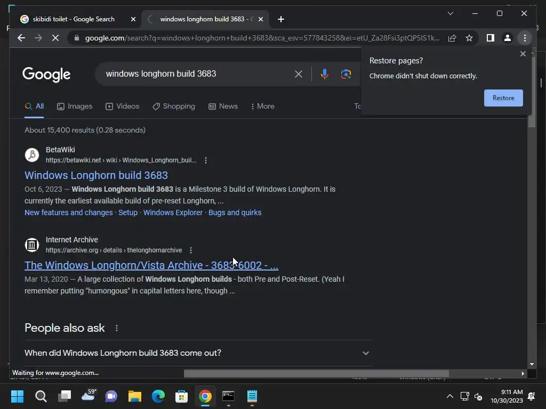Open the Internet Archive result options menu
Viewport: 546px width, 409px height.
pyautogui.click(x=191, y=250)
